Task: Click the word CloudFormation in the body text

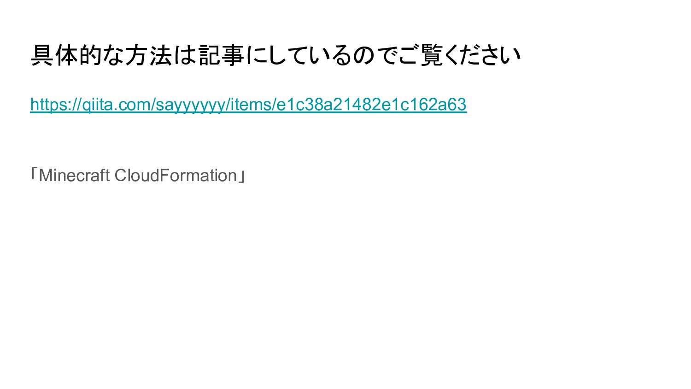Action: point(176,176)
